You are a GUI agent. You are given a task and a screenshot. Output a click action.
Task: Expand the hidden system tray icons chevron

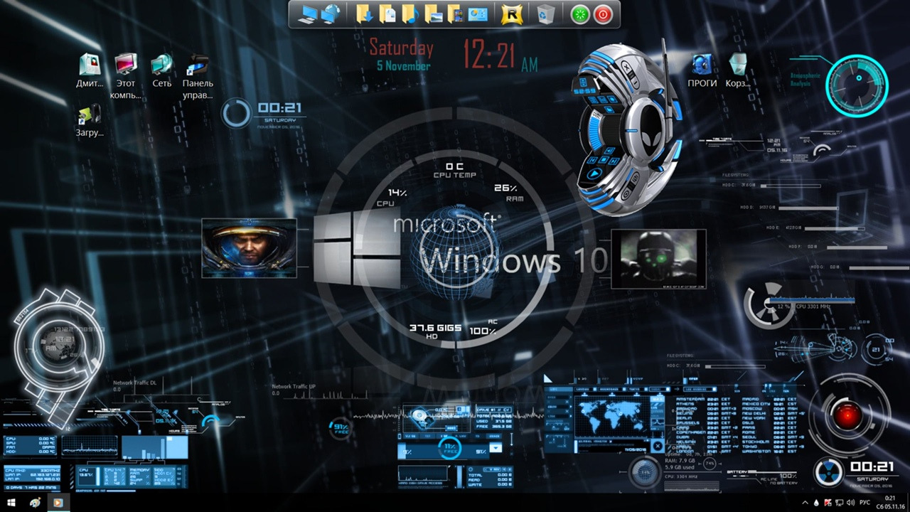coord(805,503)
